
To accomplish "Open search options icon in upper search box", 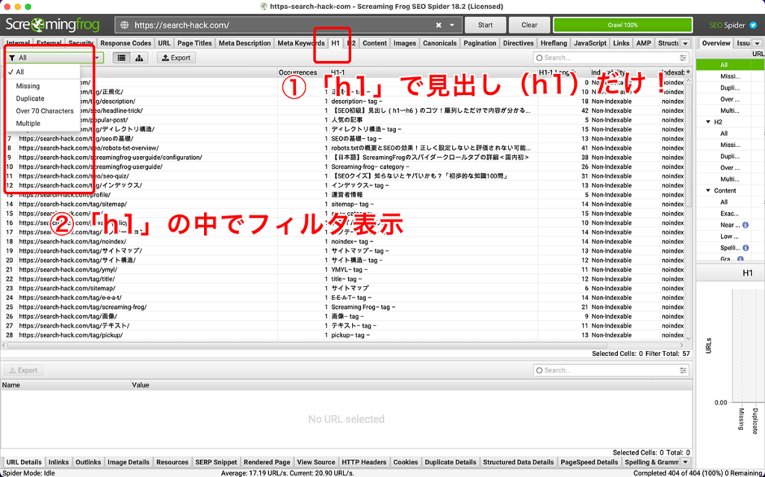I will (683, 57).
